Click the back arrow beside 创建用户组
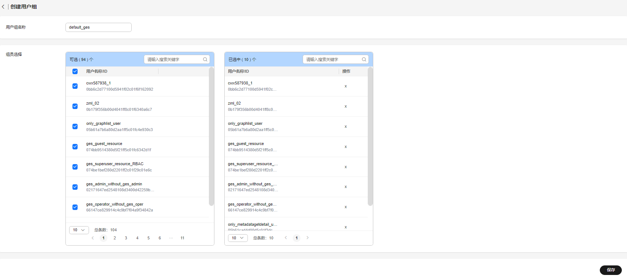 3,7
